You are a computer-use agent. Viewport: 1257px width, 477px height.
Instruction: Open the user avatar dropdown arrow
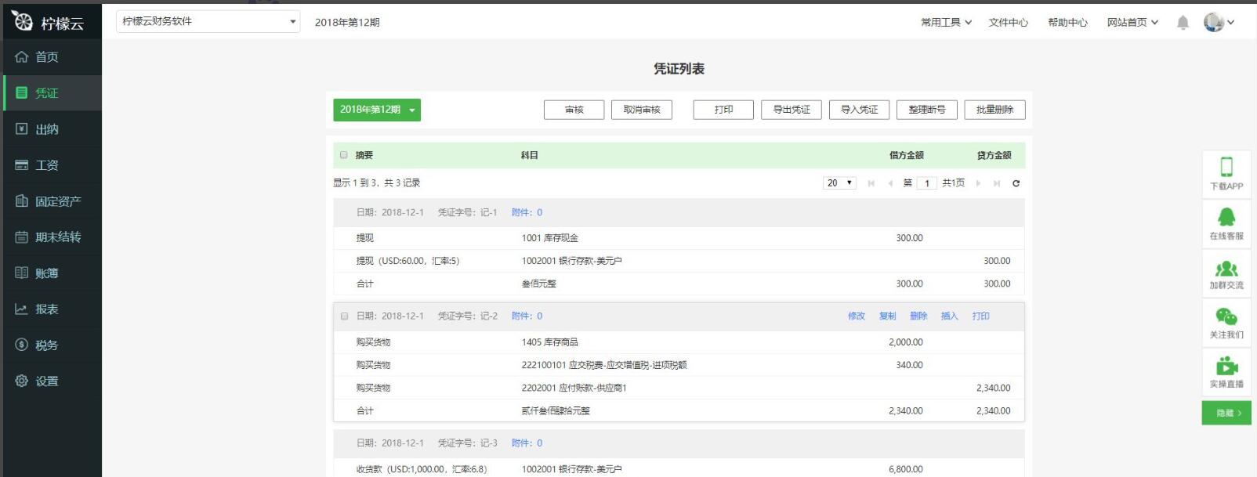point(1230,23)
